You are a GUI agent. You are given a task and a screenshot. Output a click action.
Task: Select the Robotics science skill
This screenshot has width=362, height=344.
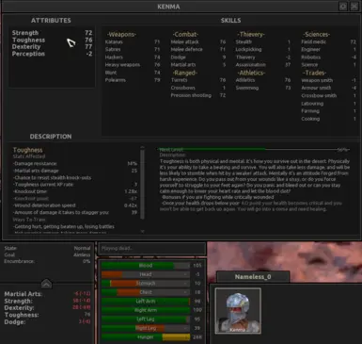(328, 57)
